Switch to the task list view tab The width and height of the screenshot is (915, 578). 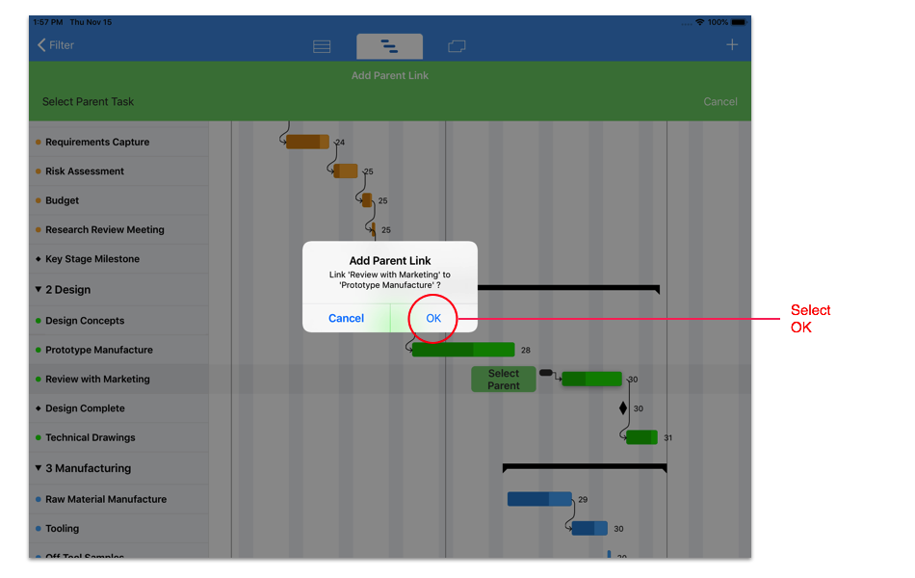coord(322,46)
